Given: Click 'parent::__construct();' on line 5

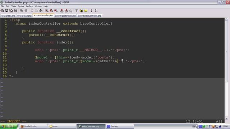Looking at the screenshot, I should [x=52, y=35].
